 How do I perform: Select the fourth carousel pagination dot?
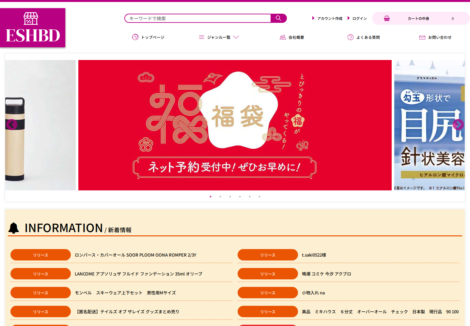tap(240, 197)
